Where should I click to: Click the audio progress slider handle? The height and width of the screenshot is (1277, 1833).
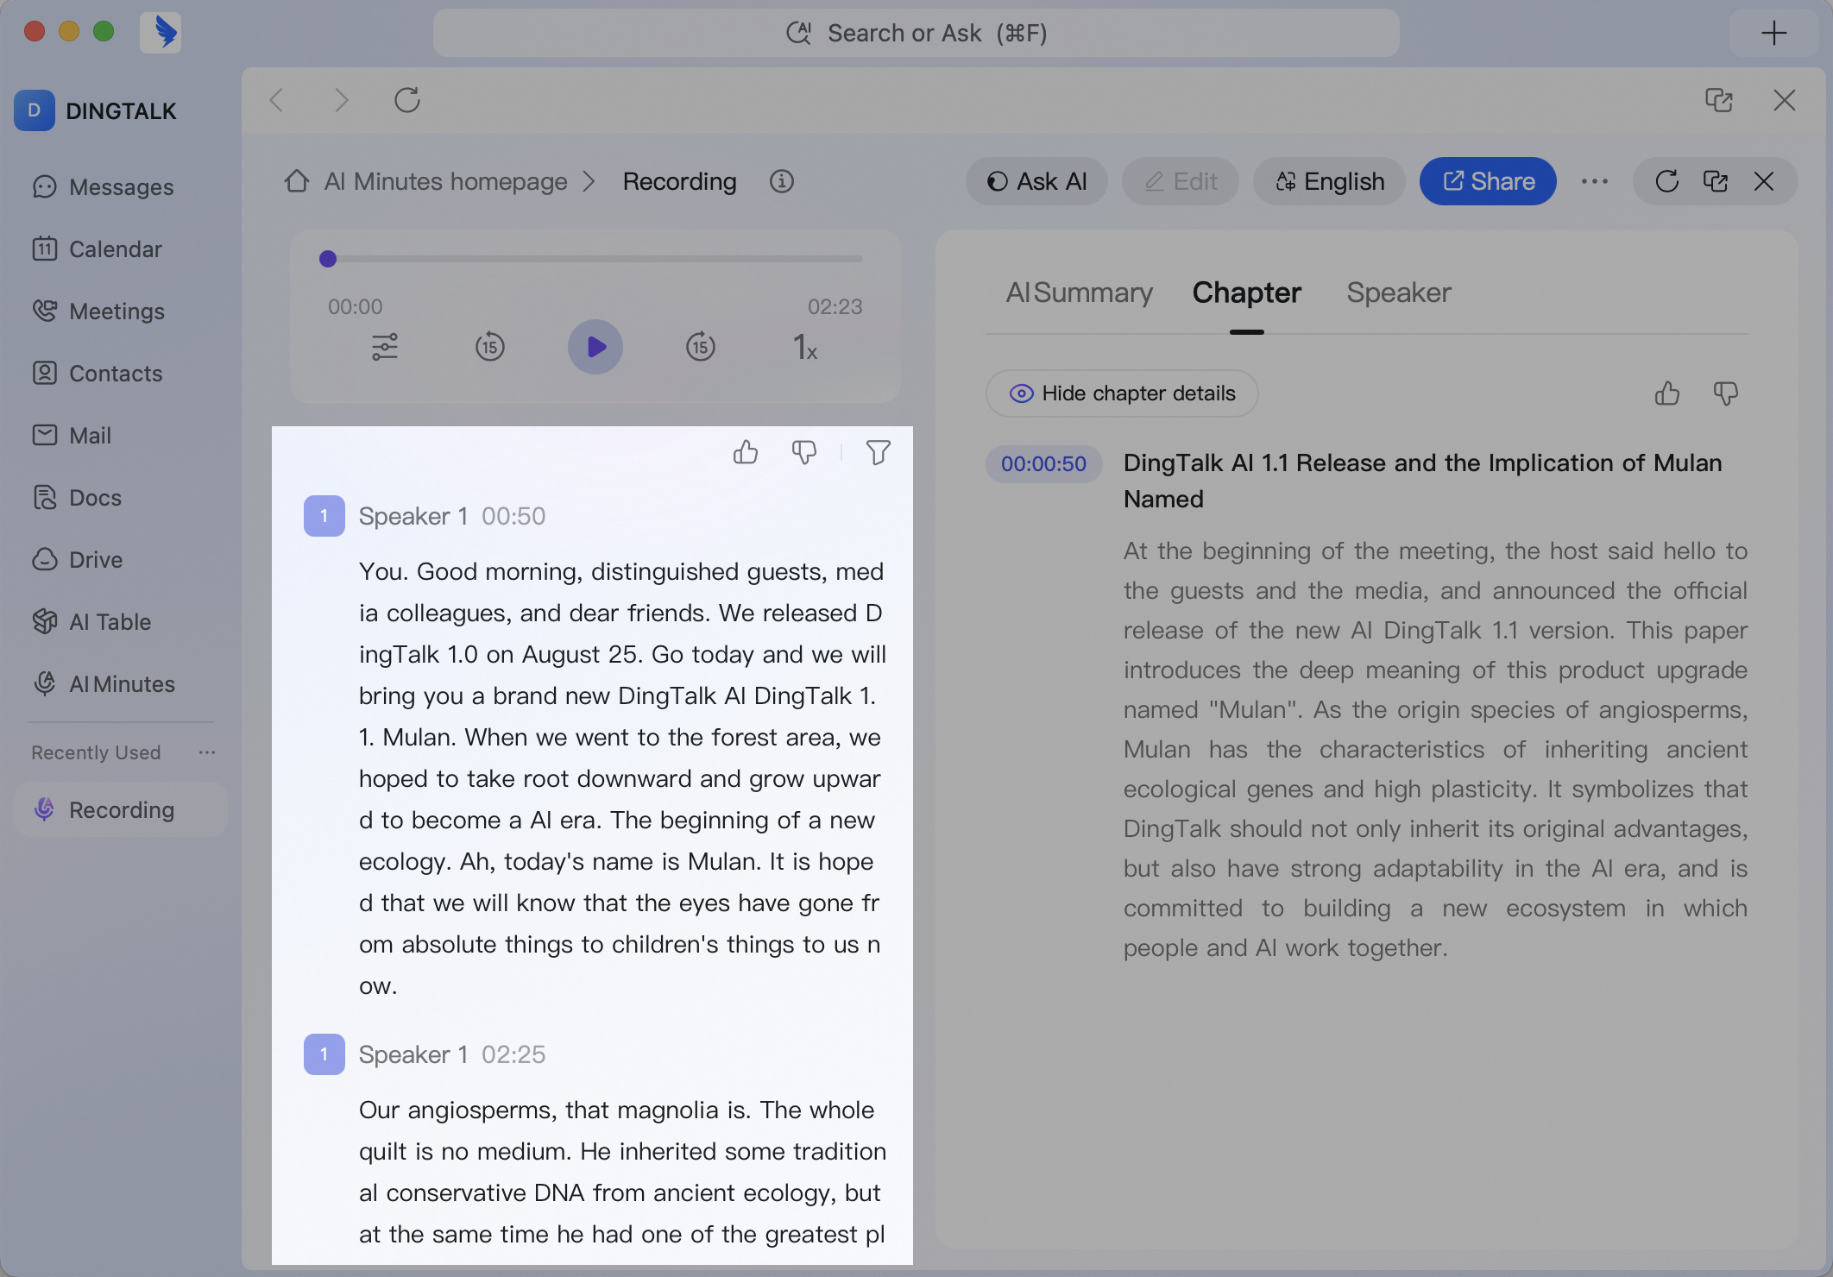[328, 259]
